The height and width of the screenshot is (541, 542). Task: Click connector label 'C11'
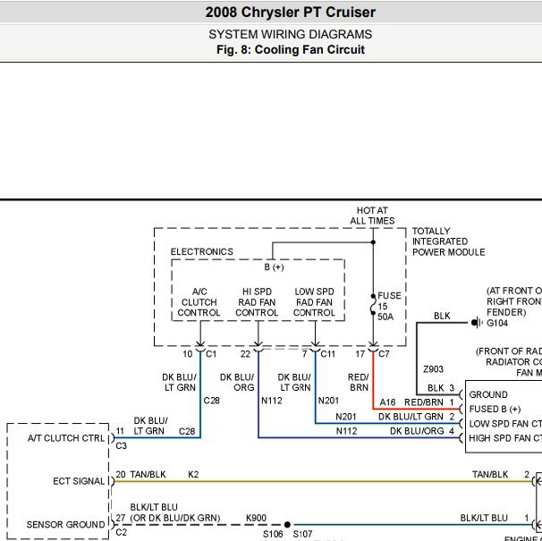click(327, 354)
